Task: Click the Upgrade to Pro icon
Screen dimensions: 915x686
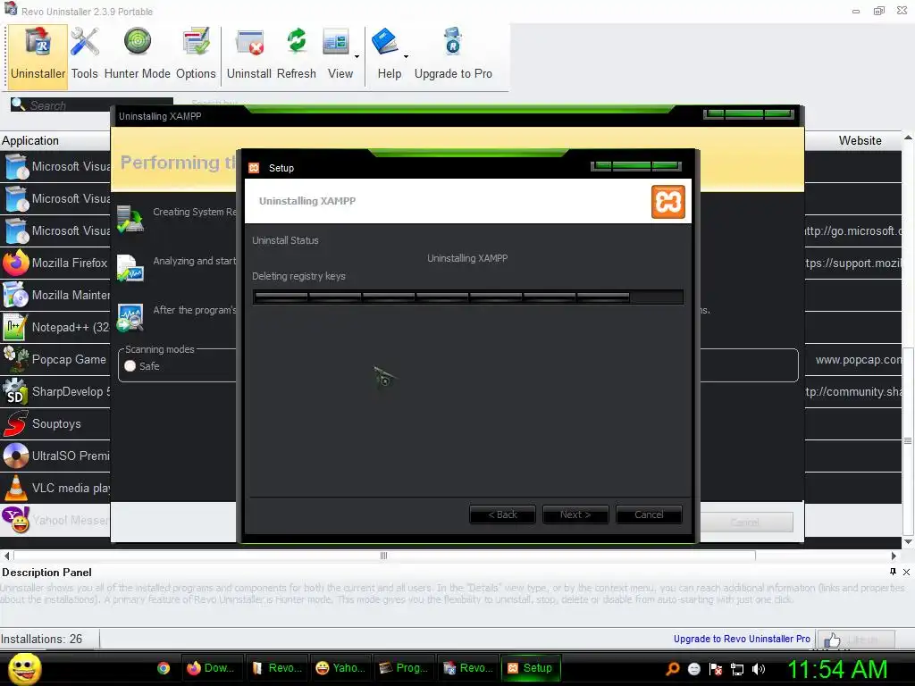Action: click(453, 41)
